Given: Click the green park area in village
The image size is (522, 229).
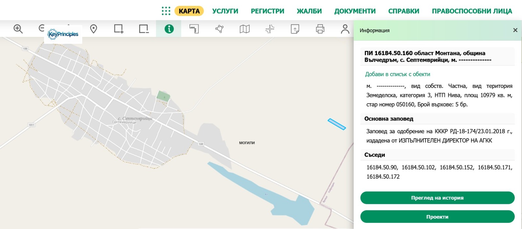Looking at the screenshot, I should pyautogui.click(x=163, y=96).
